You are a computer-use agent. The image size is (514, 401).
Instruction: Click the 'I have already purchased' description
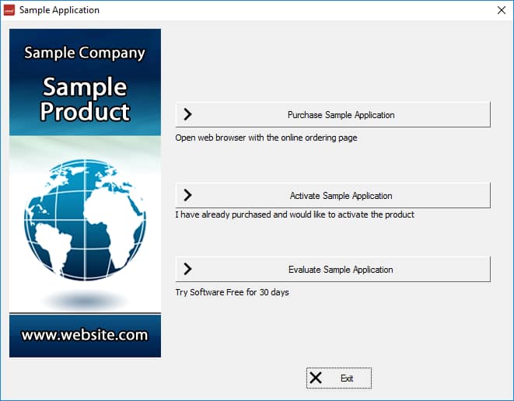[295, 214]
